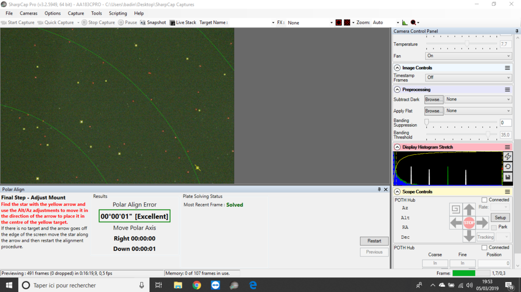Start Live Stack from the toolbar

pyautogui.click(x=183, y=22)
